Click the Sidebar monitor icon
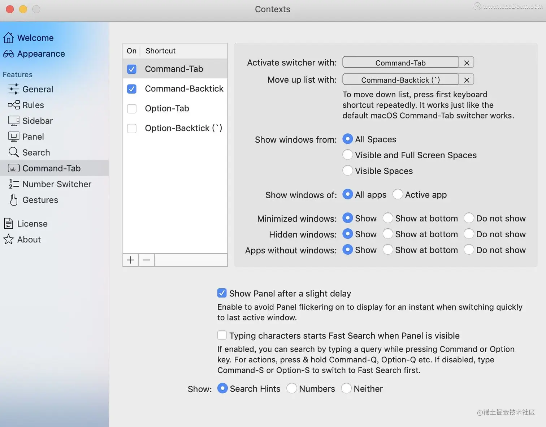Viewport: 546px width, 427px height. (14, 121)
